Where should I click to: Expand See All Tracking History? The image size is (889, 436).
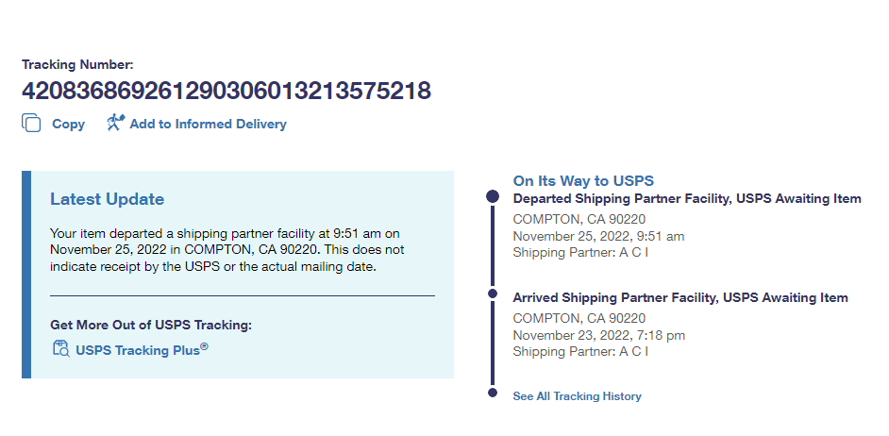577,396
